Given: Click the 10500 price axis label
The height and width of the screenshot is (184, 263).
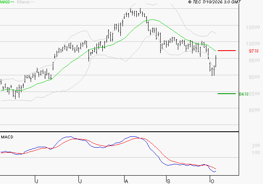Looking at the screenshot, I should (253, 27).
